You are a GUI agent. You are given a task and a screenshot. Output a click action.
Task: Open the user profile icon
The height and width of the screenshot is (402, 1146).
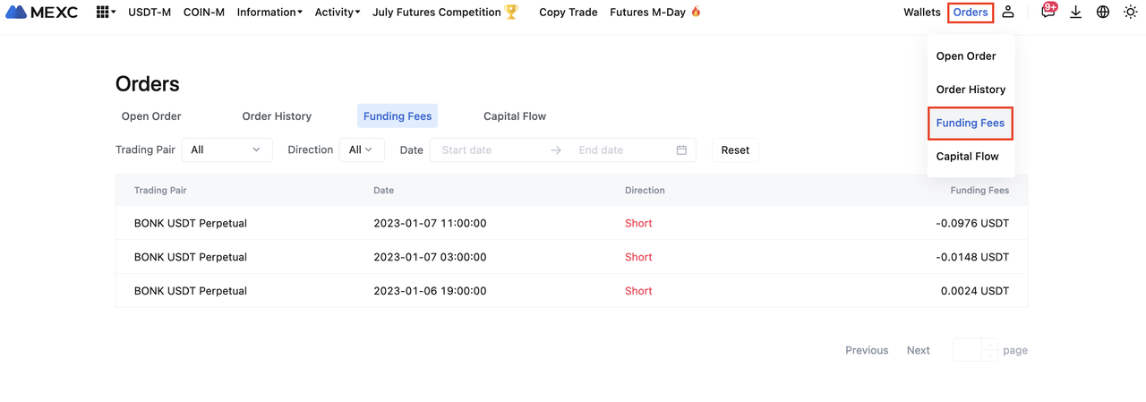point(1008,12)
